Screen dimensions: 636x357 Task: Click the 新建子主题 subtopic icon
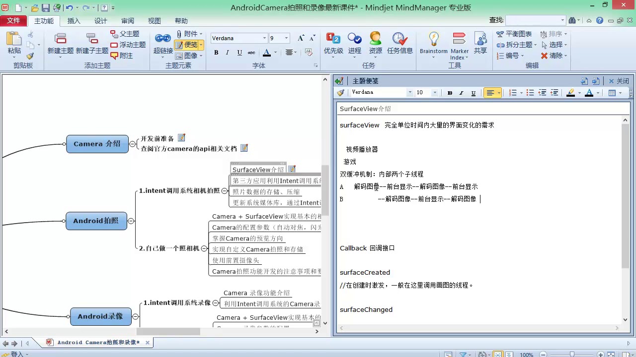[92, 39]
